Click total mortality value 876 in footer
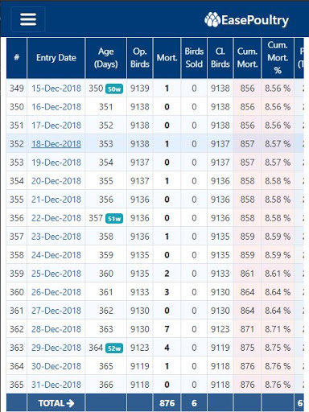 (x=167, y=403)
